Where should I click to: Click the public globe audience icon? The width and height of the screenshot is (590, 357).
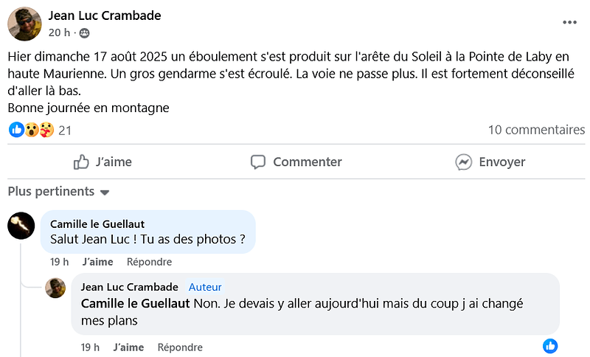[85, 33]
